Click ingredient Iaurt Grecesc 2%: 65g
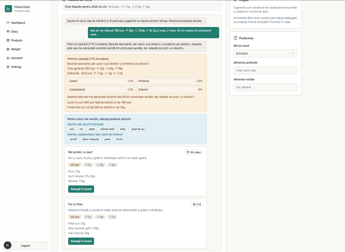 [82, 176]
